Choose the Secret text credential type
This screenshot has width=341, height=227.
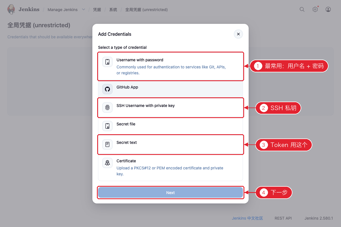click(x=170, y=145)
